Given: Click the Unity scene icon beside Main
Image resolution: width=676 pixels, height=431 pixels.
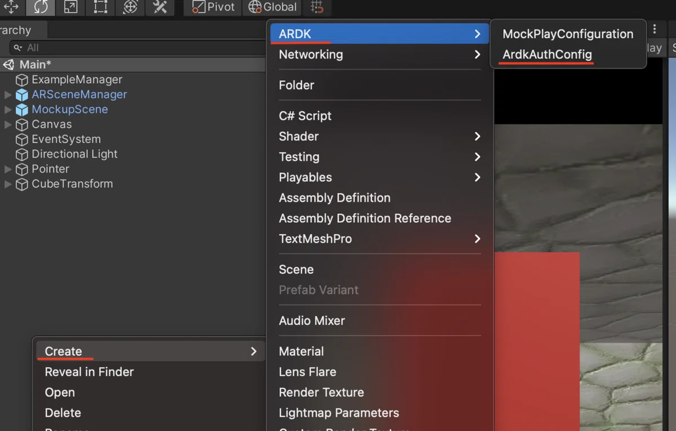Looking at the screenshot, I should click(8, 65).
